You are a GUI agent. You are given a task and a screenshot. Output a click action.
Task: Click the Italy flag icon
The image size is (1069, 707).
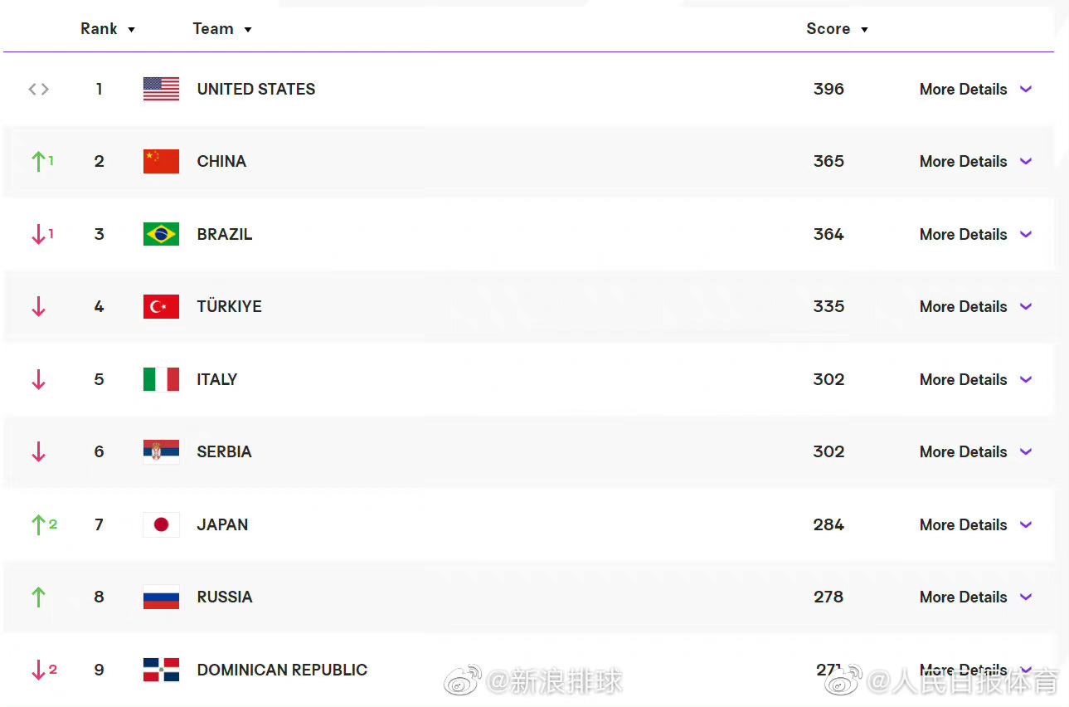pyautogui.click(x=161, y=379)
